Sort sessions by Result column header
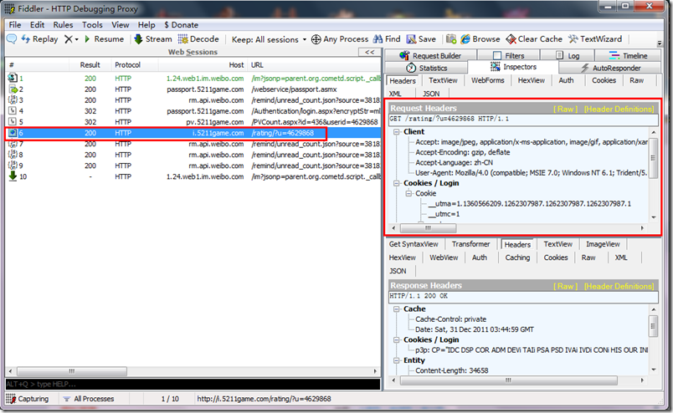 (90, 65)
